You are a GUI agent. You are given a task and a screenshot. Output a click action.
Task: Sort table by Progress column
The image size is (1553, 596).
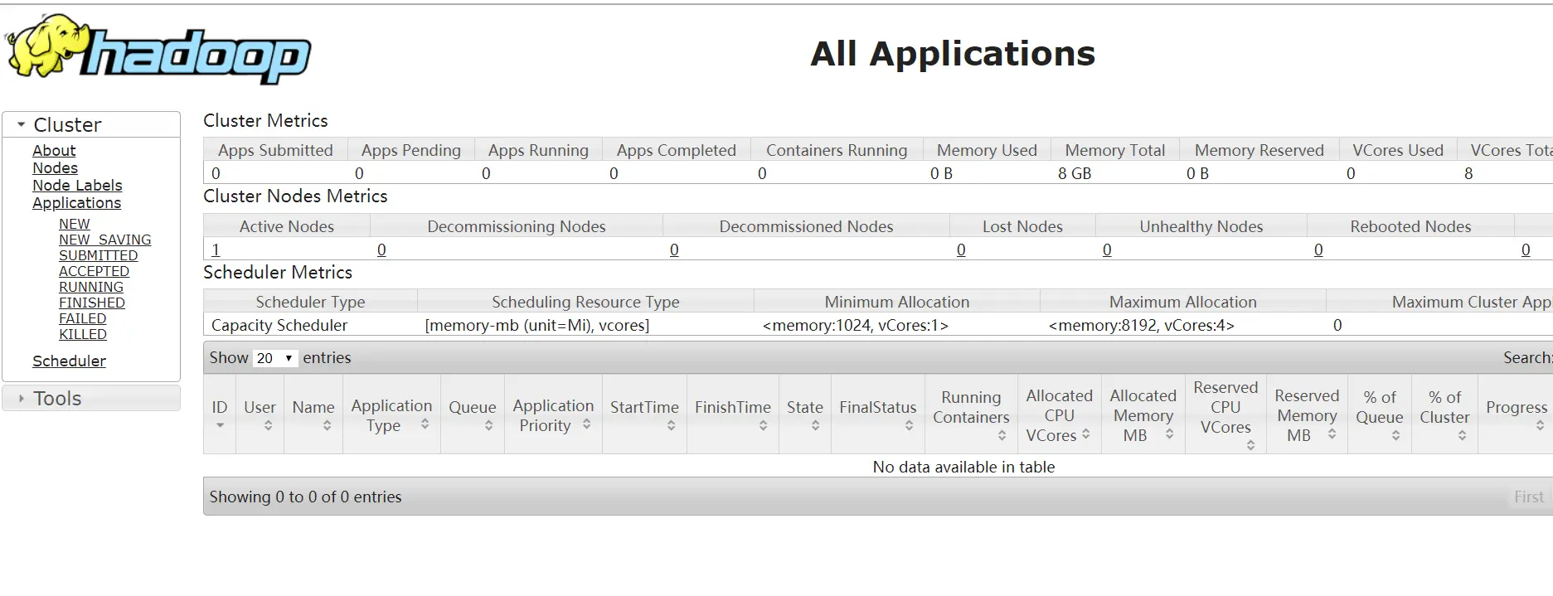1516,414
